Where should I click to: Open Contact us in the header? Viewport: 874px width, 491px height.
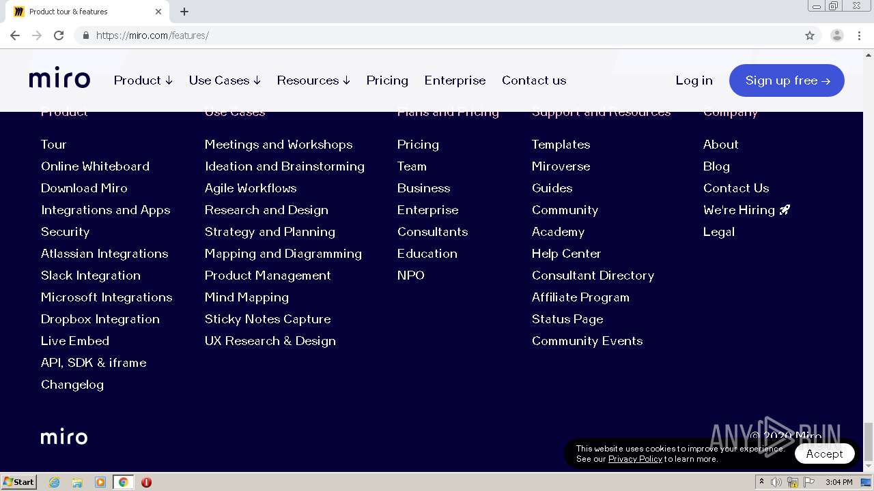tap(534, 80)
